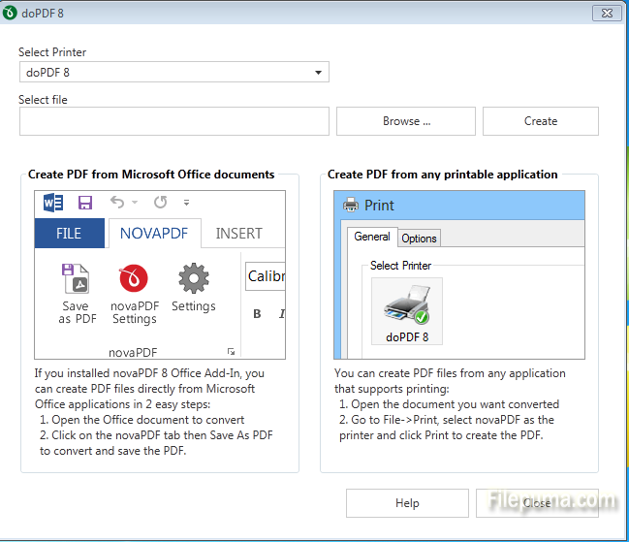Click the printer icon beside Print title

(351, 206)
